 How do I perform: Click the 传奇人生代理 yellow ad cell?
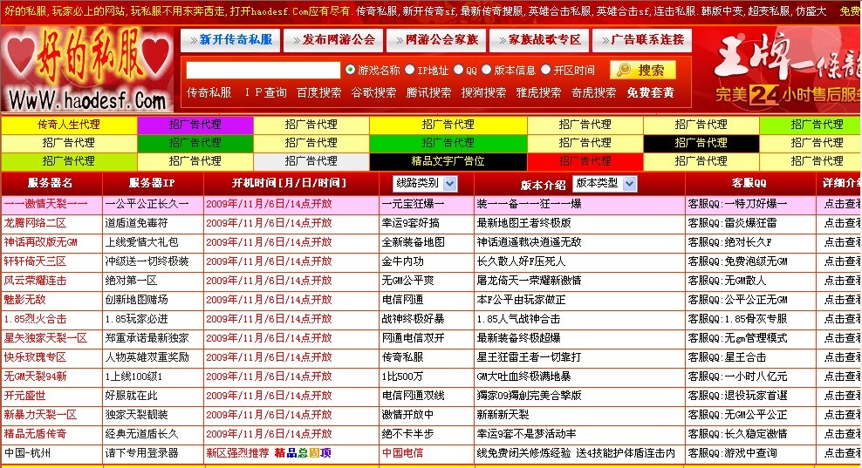point(69,125)
